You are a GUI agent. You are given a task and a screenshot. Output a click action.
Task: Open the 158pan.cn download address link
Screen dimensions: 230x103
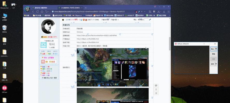point(88,39)
